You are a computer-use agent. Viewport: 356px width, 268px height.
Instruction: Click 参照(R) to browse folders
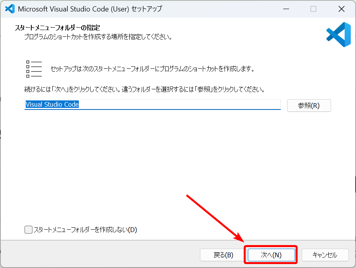(308, 106)
